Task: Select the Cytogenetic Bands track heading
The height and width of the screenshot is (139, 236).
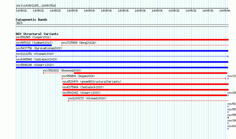Action: click(32, 20)
